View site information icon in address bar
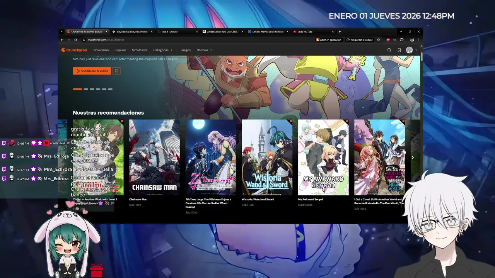Screen dimensions: 495x278 pos(84,40)
